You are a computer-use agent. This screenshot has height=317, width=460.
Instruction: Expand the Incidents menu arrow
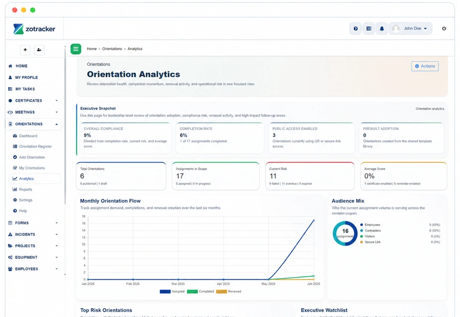point(57,234)
